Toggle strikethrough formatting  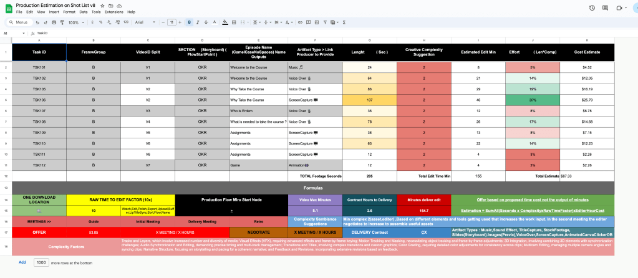(206, 22)
